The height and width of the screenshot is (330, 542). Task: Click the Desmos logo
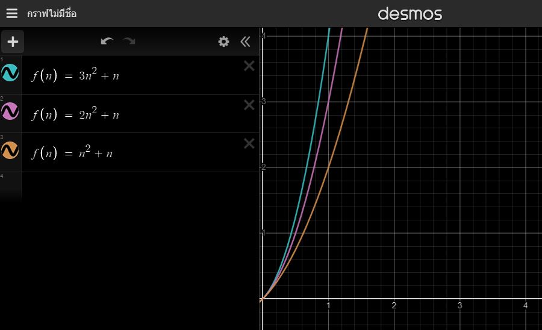tap(410, 13)
